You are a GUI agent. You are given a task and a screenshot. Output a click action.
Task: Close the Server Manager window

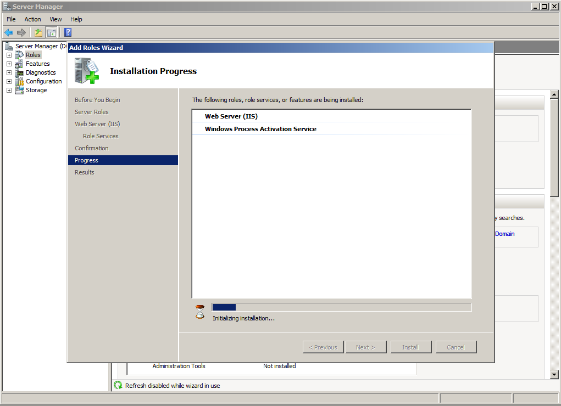(553, 6)
